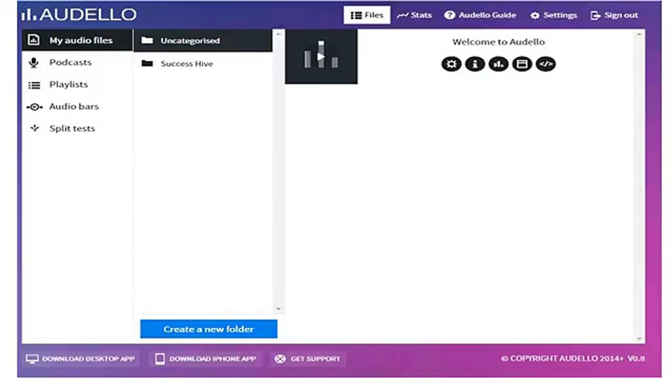Click the Welcome to Audello heading
Viewport: 672px width, 378px height.
[x=499, y=42]
